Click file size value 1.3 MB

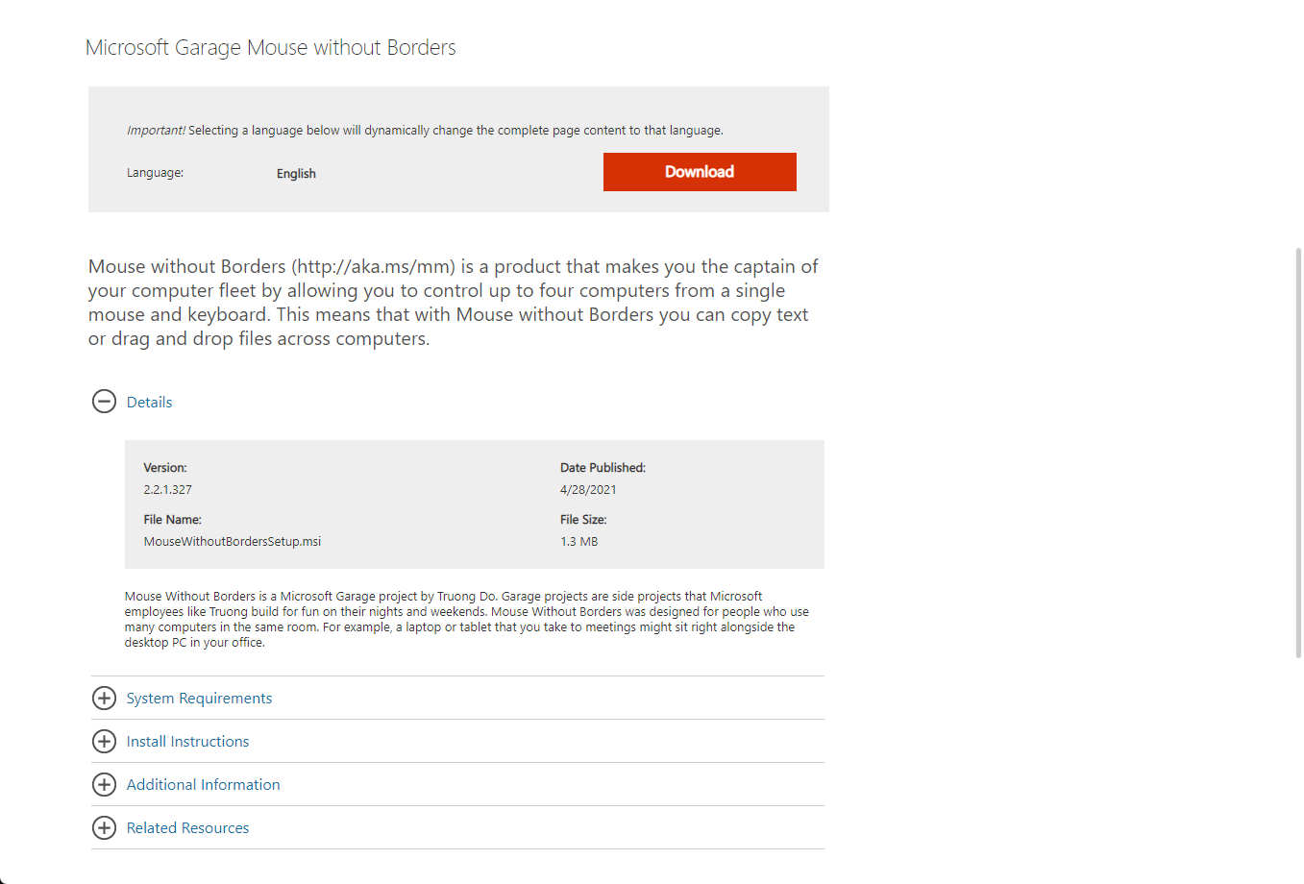(578, 542)
